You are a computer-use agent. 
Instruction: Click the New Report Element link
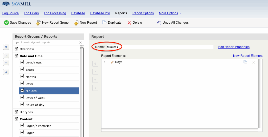pyautogui.click(x=247, y=56)
